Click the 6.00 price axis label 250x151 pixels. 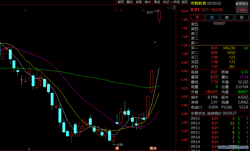[x=185, y=97]
